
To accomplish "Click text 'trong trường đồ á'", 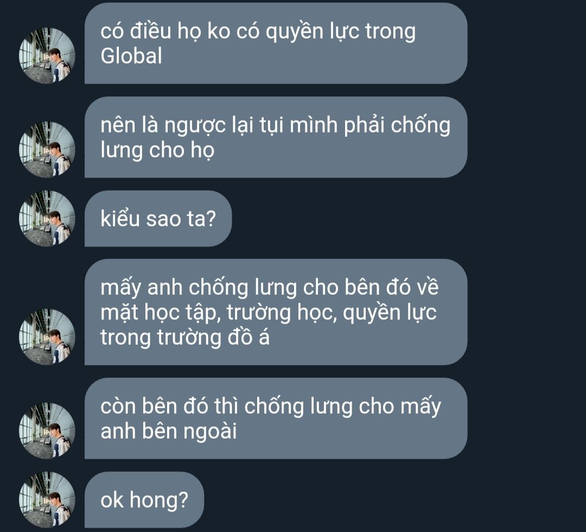I will pyautogui.click(x=185, y=338).
